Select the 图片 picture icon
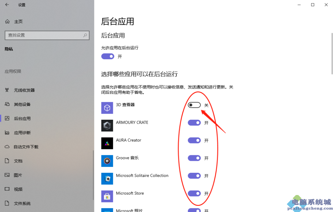 point(7,175)
